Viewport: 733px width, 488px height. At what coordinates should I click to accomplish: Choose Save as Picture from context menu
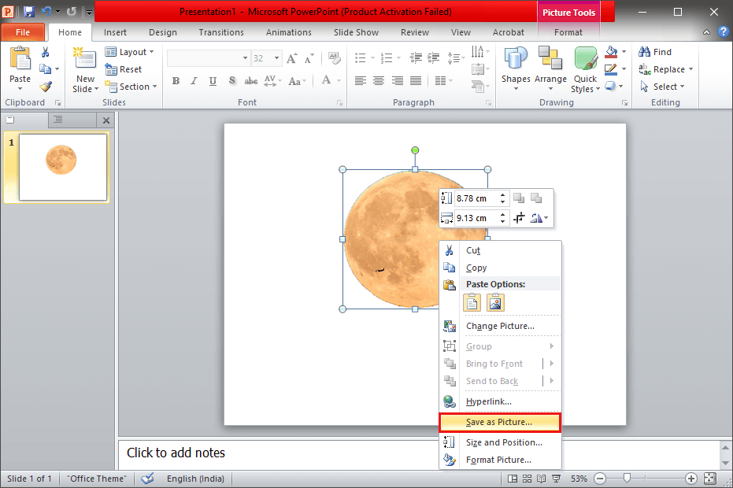pos(500,423)
